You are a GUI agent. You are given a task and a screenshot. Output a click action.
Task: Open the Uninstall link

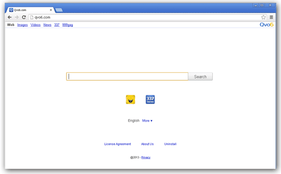[170, 144]
